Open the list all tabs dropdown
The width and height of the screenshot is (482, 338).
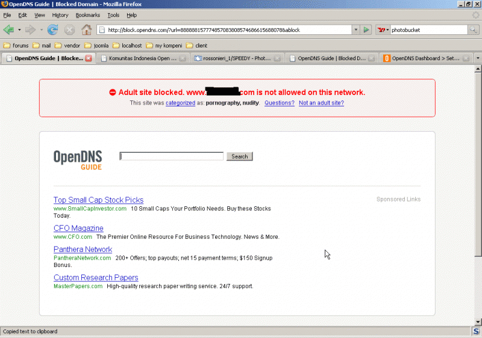tap(478, 58)
